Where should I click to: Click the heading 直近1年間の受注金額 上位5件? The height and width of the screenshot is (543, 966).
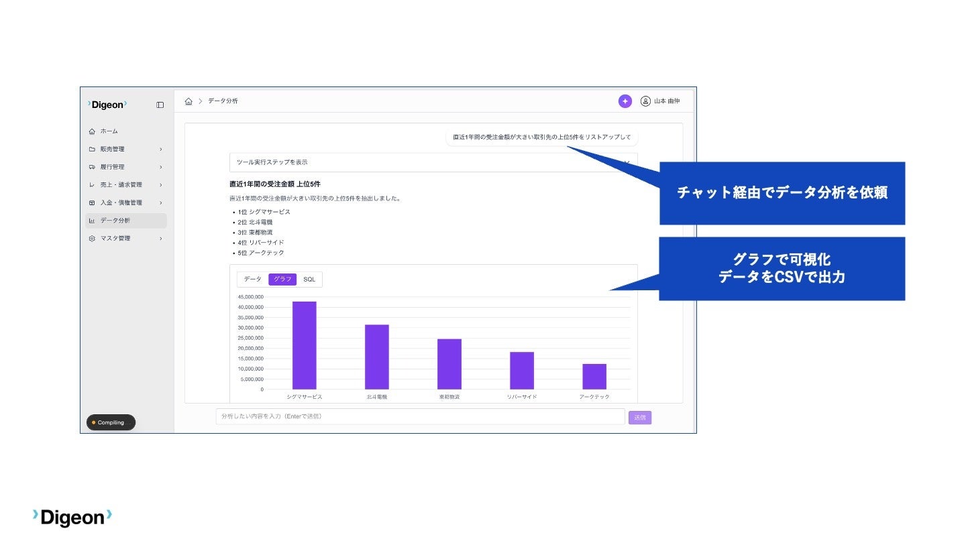pyautogui.click(x=275, y=184)
